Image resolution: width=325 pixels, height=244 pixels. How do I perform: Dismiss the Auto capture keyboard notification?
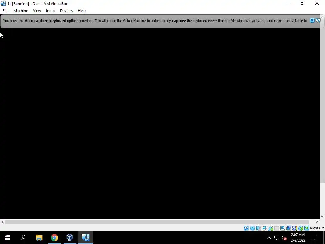click(x=312, y=20)
